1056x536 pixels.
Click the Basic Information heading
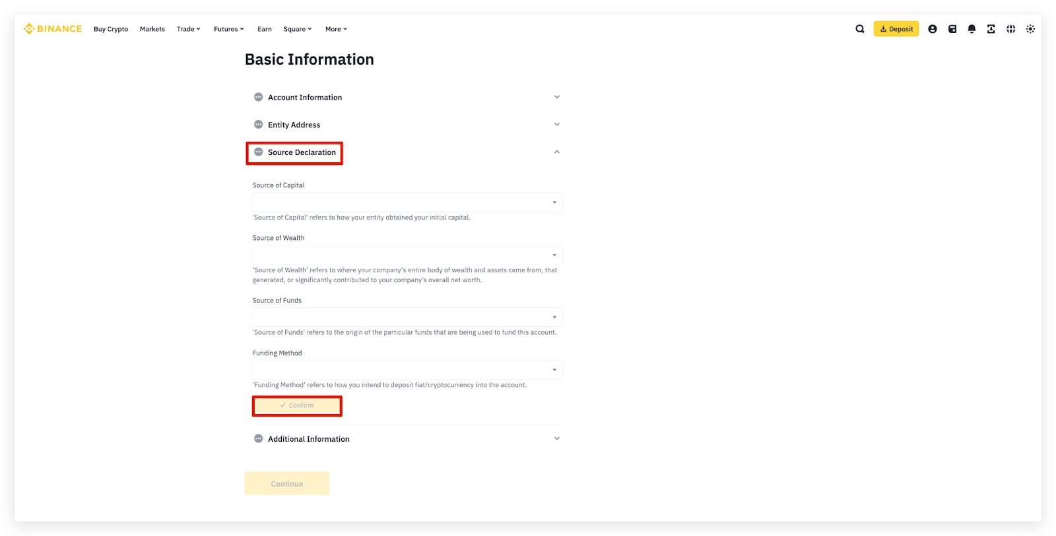(x=310, y=59)
